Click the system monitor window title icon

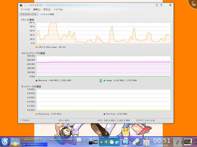pyautogui.click(x=21, y=5)
